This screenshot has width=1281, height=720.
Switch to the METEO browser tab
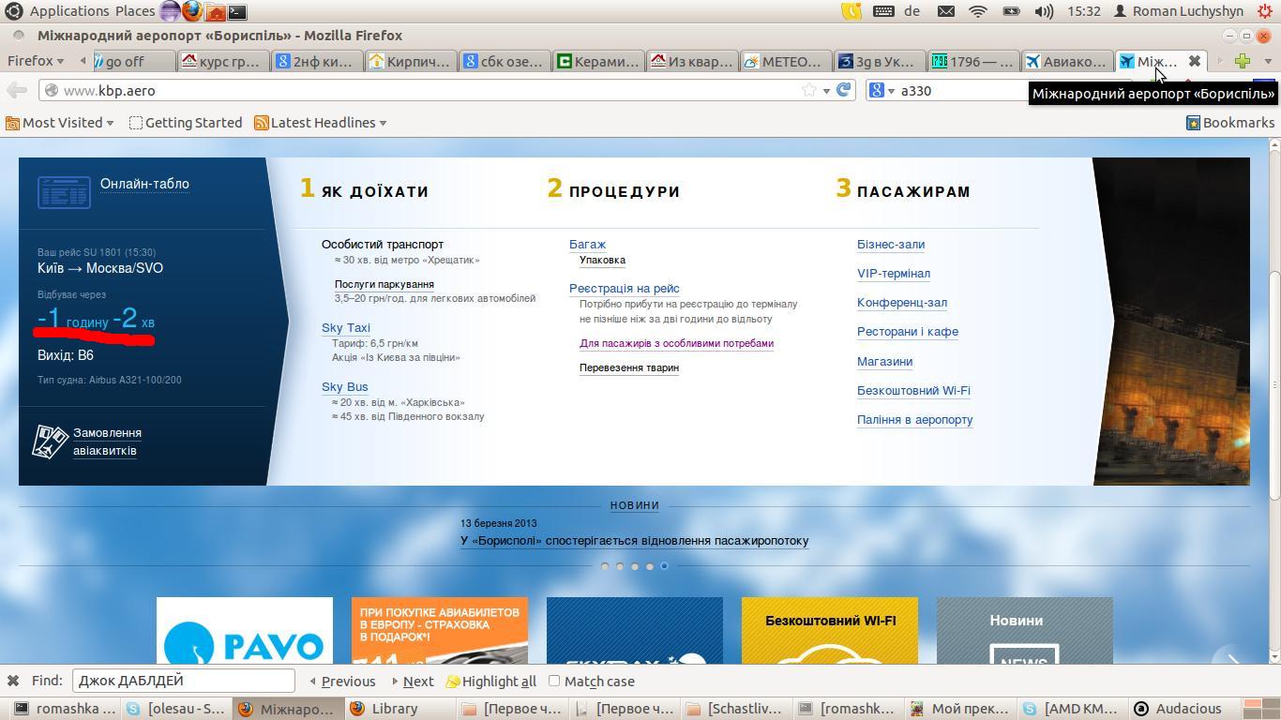coord(784,62)
